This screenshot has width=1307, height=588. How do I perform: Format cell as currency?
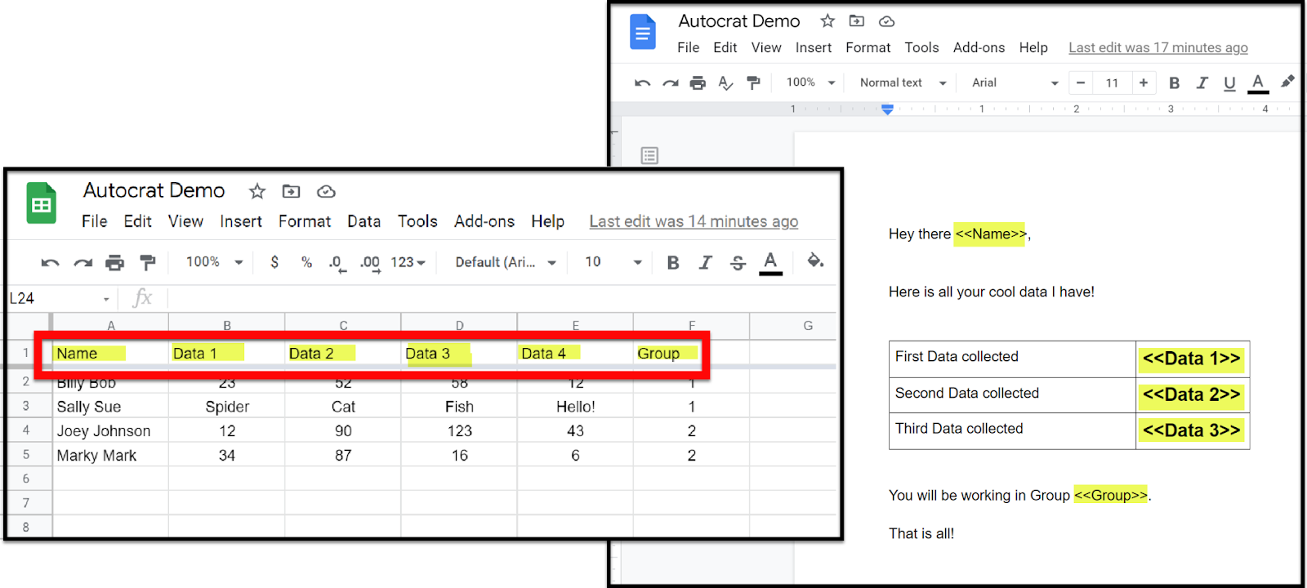pos(274,262)
